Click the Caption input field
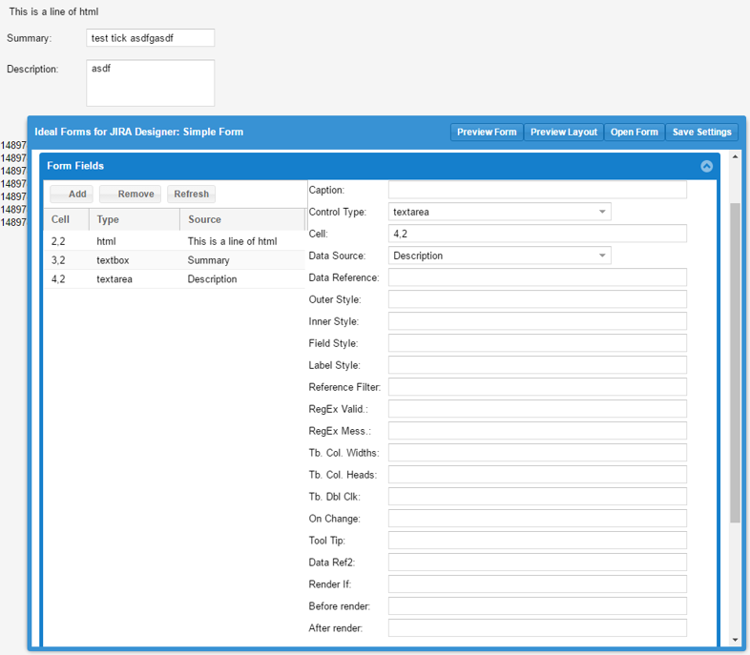Viewport: 750px width, 655px height. click(537, 190)
